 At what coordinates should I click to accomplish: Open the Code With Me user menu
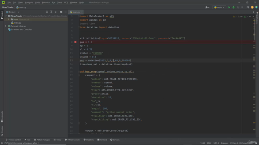pyautogui.click(x=207, y=7)
